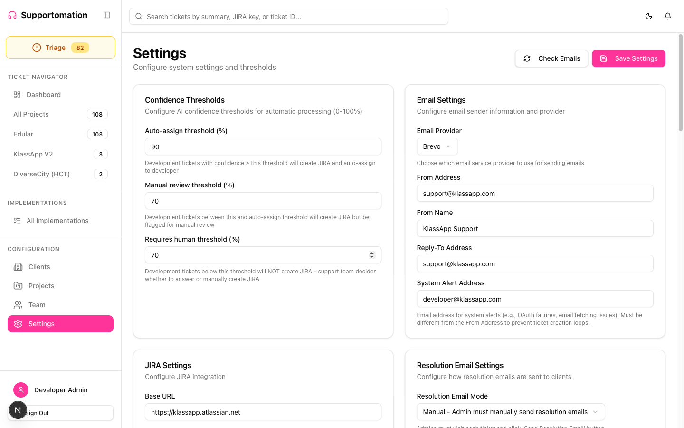Navigate to All Implementations

click(x=57, y=221)
